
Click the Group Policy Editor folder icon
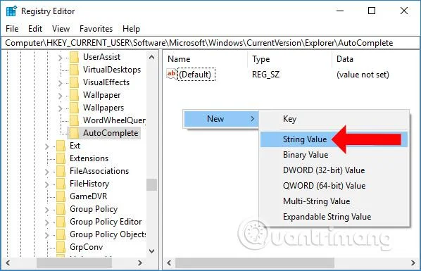pos(61,221)
